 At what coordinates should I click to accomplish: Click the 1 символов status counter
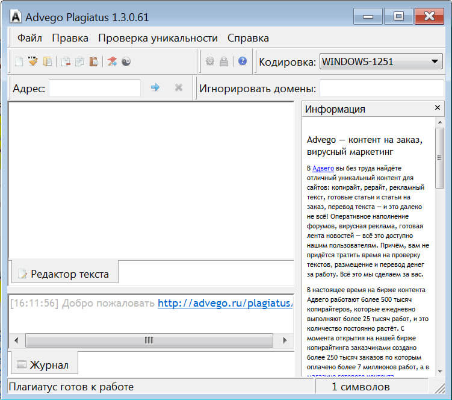pyautogui.click(x=361, y=387)
